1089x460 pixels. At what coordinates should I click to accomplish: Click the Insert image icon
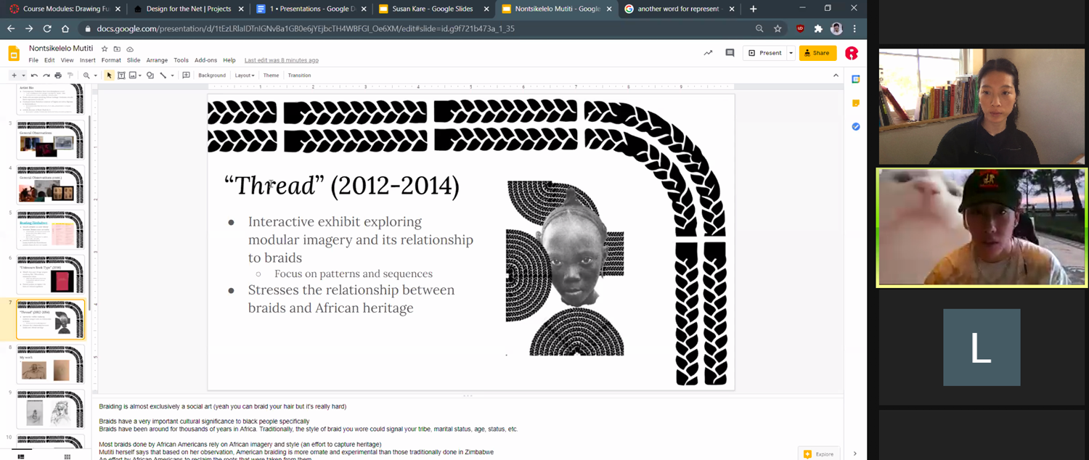pyautogui.click(x=132, y=75)
